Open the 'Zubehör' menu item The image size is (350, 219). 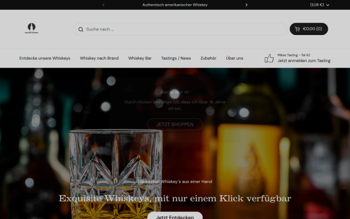pyautogui.click(x=208, y=58)
